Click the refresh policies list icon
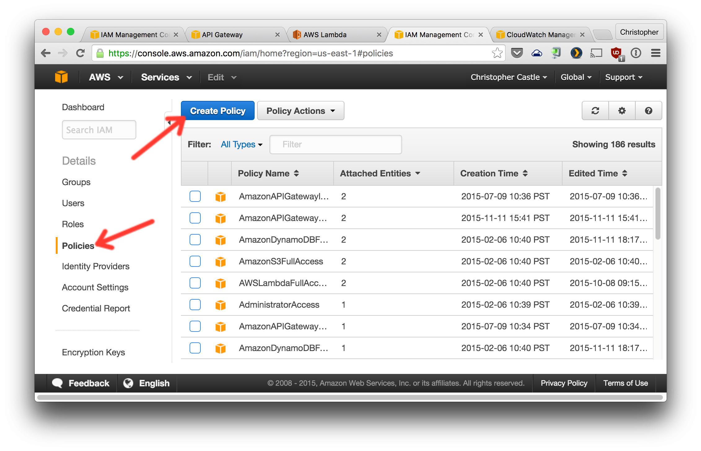This screenshot has width=701, height=451. coord(595,111)
